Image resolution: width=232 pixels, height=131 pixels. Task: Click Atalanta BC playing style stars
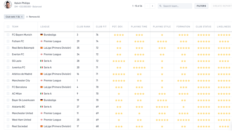[162, 107]
